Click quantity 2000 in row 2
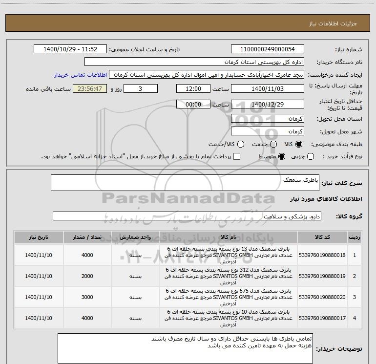 pos(87,276)
